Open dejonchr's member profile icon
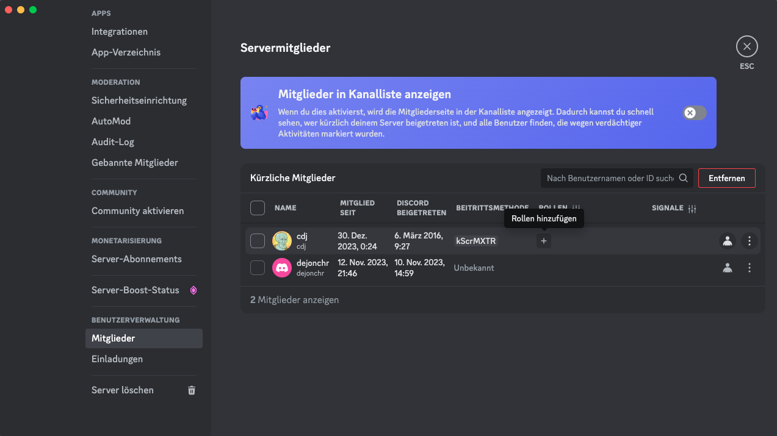Viewport: 777px width, 436px height. click(727, 268)
